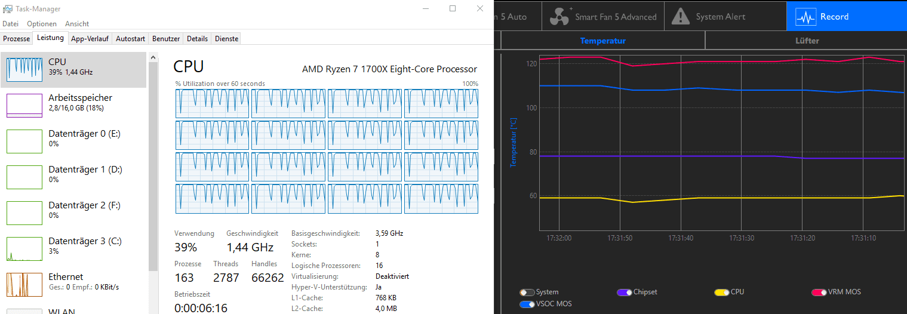Viewport: 907px width, 314px height.
Task: Open the Ansicht menu
Action: tap(77, 24)
